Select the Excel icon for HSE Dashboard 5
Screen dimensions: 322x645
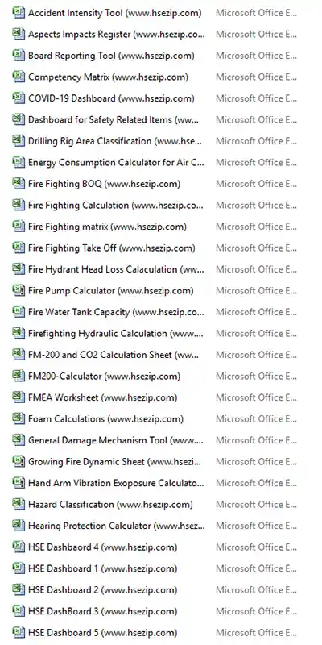pyautogui.click(x=19, y=633)
